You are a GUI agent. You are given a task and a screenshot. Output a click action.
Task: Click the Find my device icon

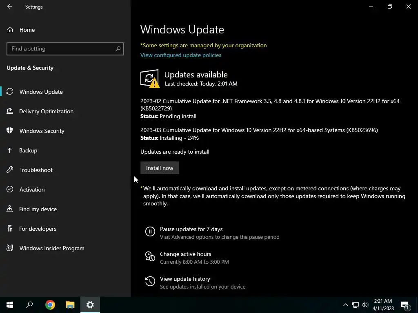pyautogui.click(x=10, y=209)
